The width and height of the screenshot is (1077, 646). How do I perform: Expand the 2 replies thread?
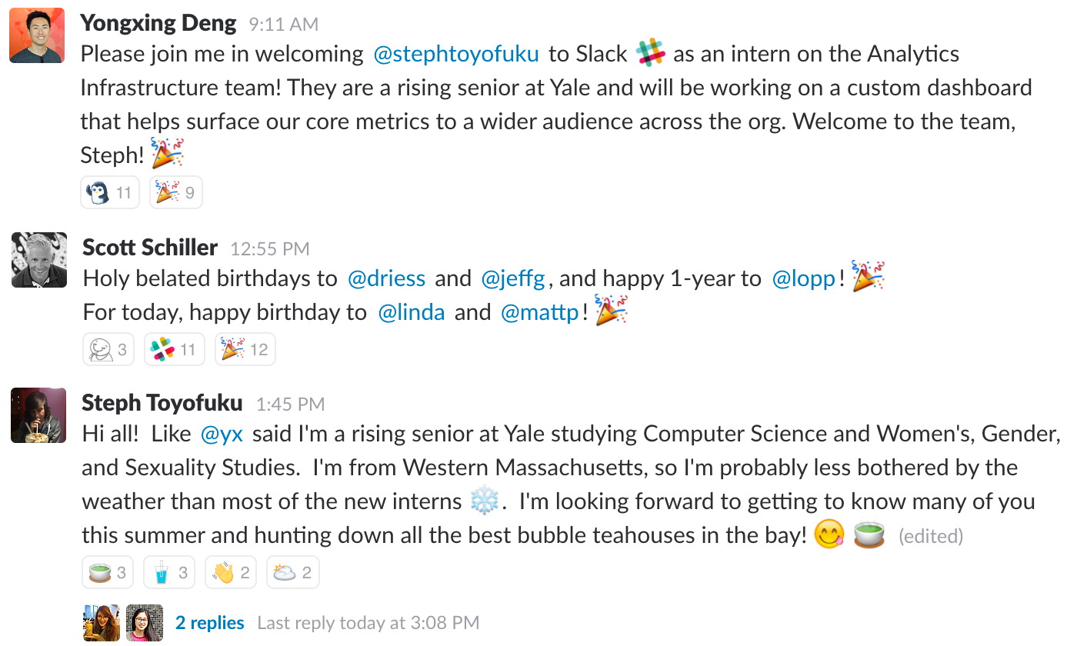(x=209, y=623)
